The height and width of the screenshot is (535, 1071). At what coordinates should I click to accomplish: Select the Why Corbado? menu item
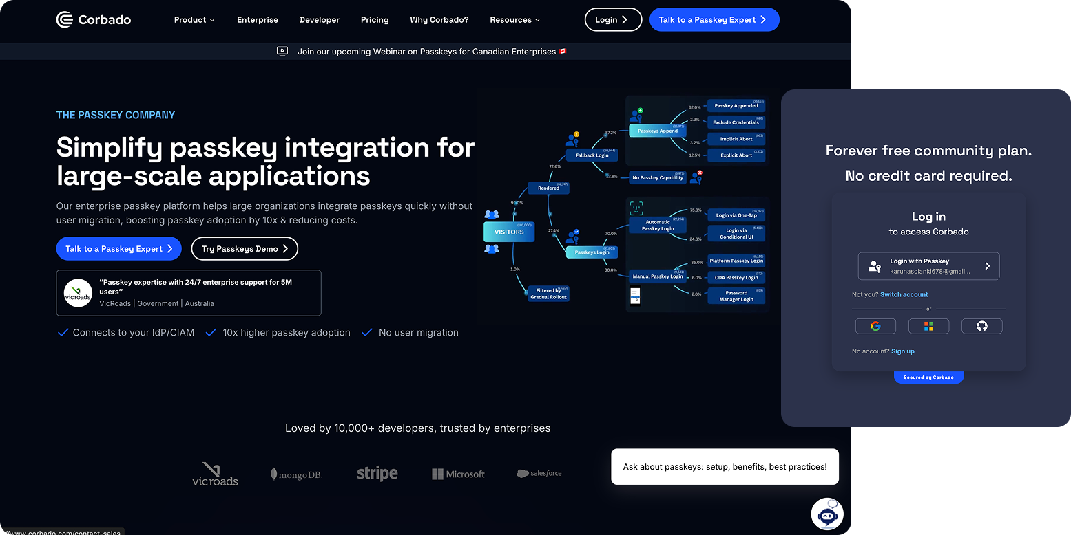tap(439, 20)
